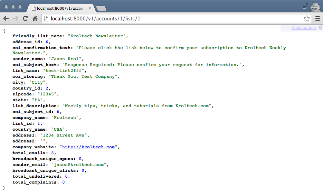This screenshot has width=323, height=196.
Task: Reload the page with the refresh icon
Action: (25, 19)
